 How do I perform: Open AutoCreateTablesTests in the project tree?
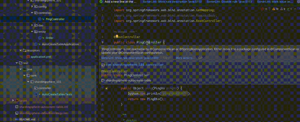57,94
